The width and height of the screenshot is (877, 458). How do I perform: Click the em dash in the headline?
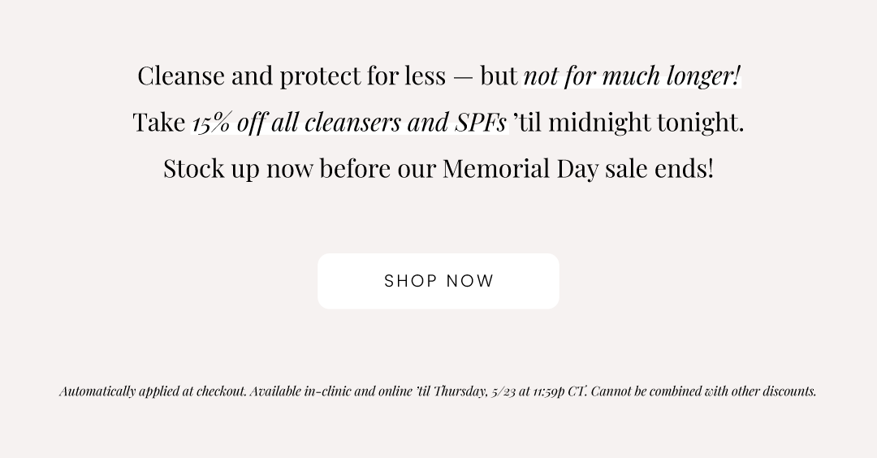point(463,78)
